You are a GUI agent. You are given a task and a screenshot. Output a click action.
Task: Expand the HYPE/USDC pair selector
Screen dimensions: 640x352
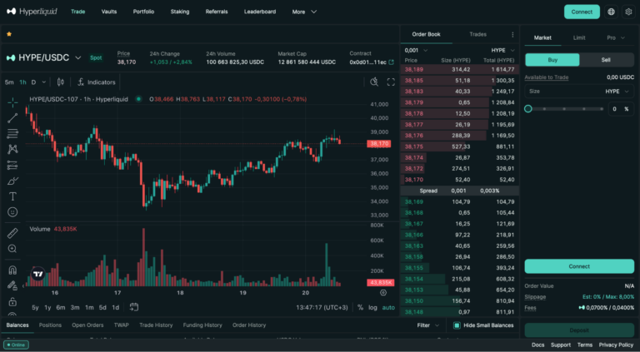coord(77,58)
